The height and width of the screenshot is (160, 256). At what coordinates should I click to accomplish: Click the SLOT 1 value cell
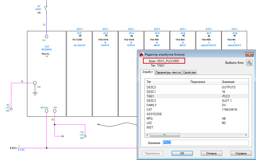coord(227,101)
